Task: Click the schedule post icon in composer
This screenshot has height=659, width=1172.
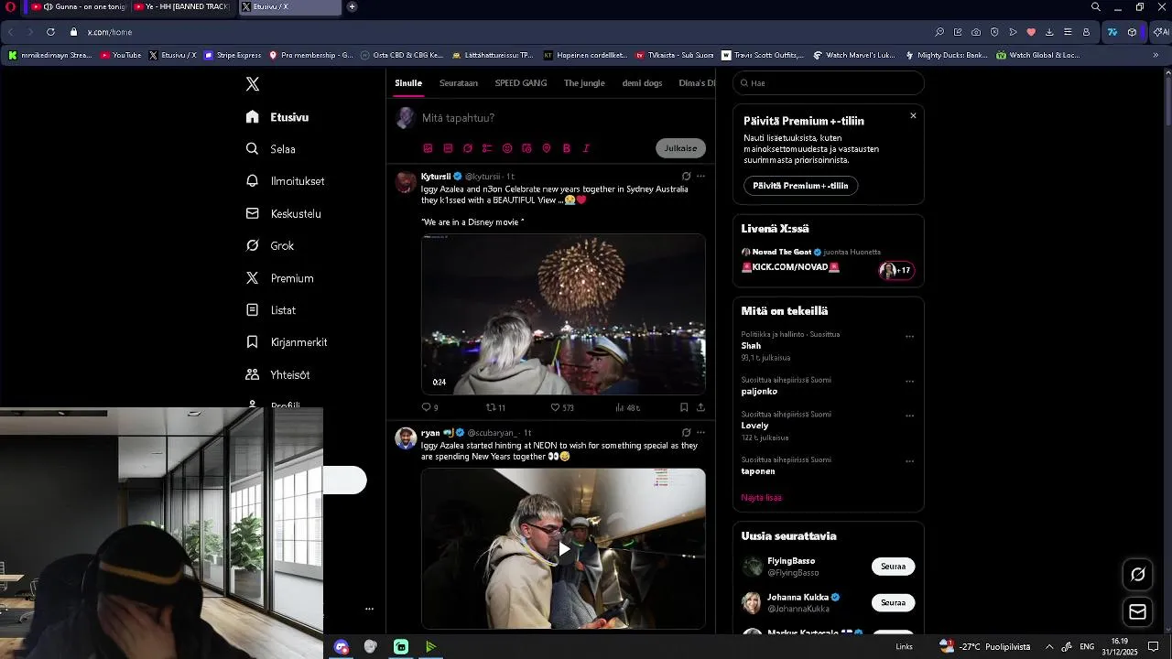Action: coord(526,148)
